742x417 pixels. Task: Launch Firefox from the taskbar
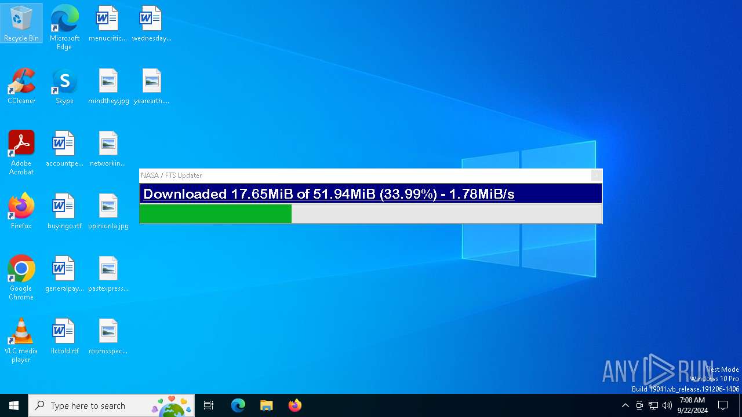295,405
